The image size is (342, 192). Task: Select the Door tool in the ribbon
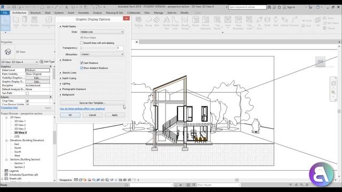[x=25, y=21]
